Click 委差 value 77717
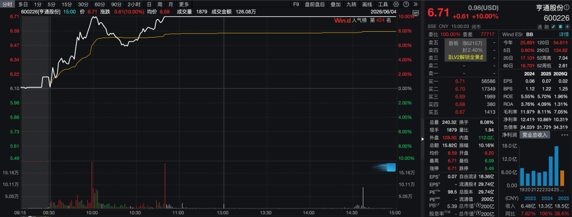 [488, 34]
